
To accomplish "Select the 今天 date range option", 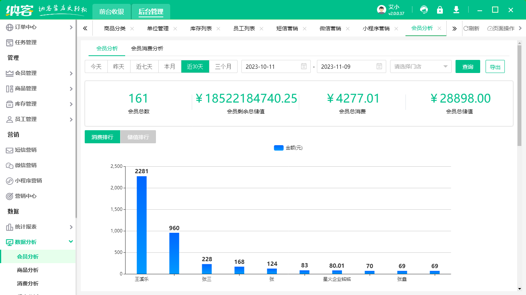I will pyautogui.click(x=96, y=66).
